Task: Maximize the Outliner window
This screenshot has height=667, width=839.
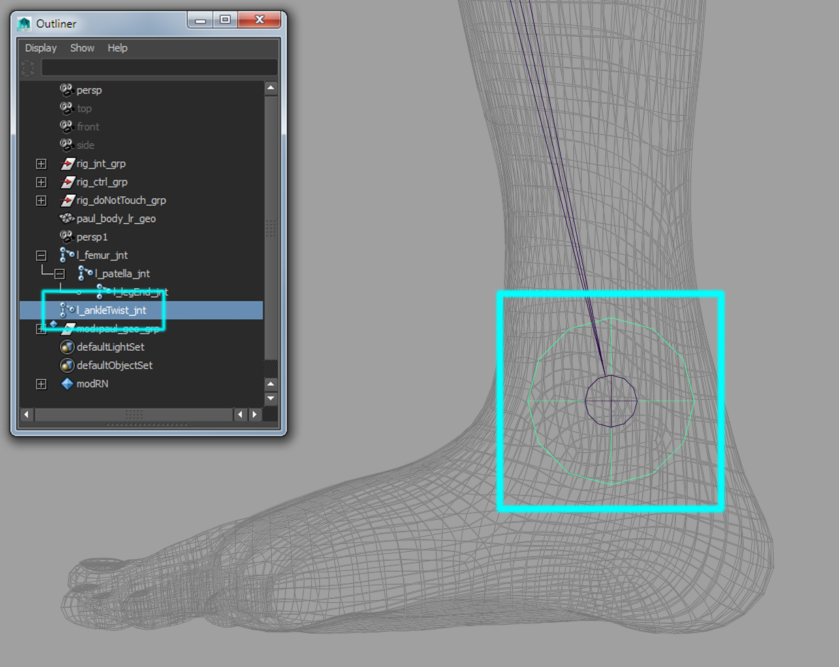Action: coord(225,20)
